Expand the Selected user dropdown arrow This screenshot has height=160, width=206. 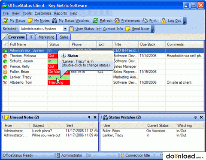click(65, 29)
